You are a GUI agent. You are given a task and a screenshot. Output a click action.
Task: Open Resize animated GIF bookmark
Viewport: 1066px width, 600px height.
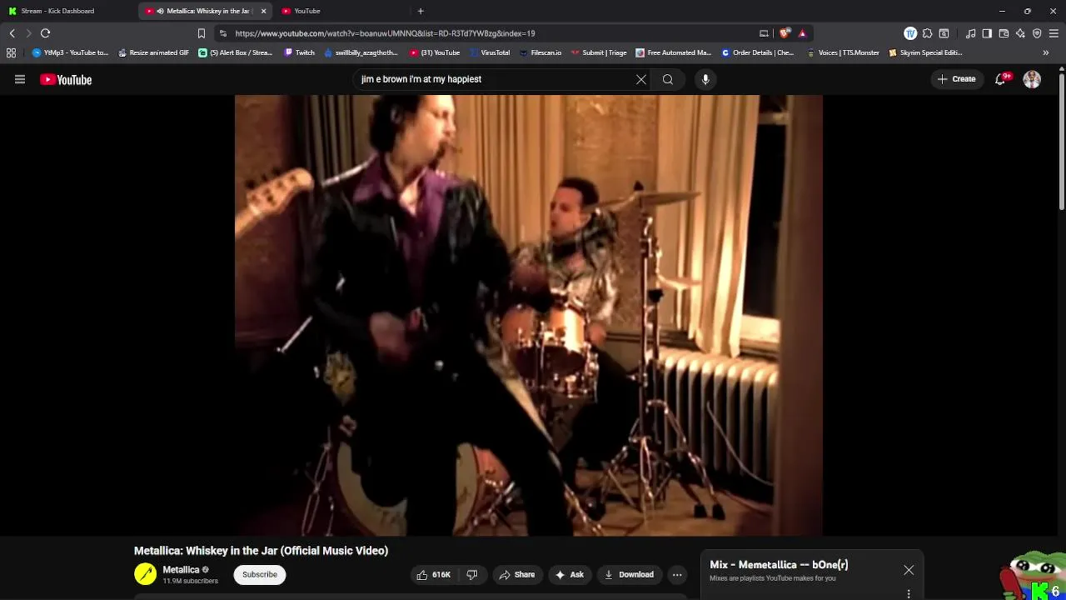[153, 52]
